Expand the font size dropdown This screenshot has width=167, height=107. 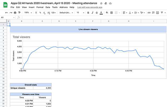(x=80, y=13)
